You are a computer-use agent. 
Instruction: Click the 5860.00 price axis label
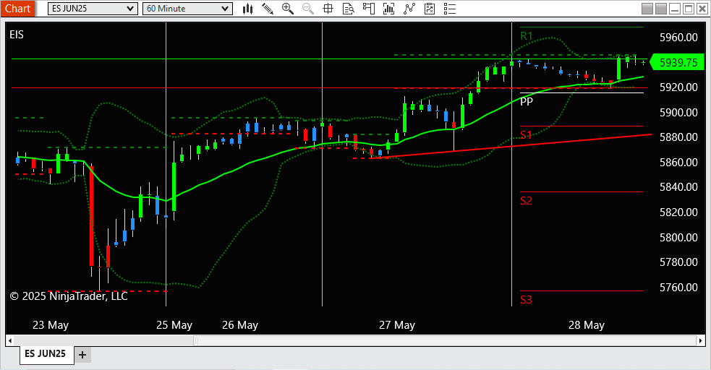[678, 162]
